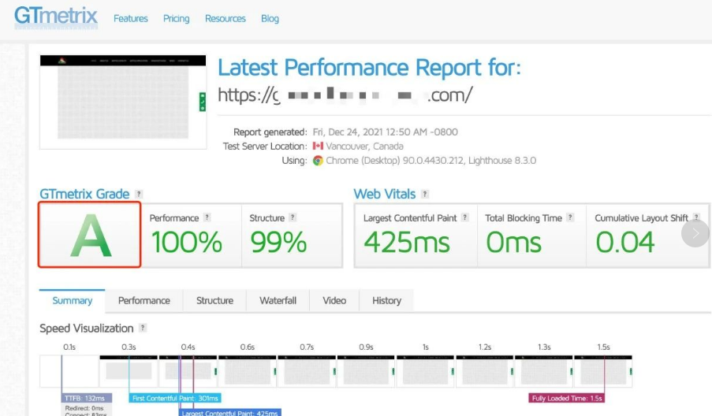
Task: Click the Chrome browser icon
Action: (x=318, y=161)
